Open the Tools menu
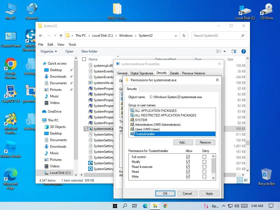 point(72,45)
